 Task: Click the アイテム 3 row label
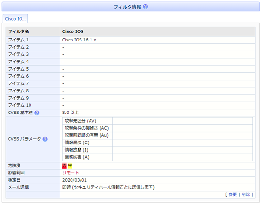click(x=18, y=54)
